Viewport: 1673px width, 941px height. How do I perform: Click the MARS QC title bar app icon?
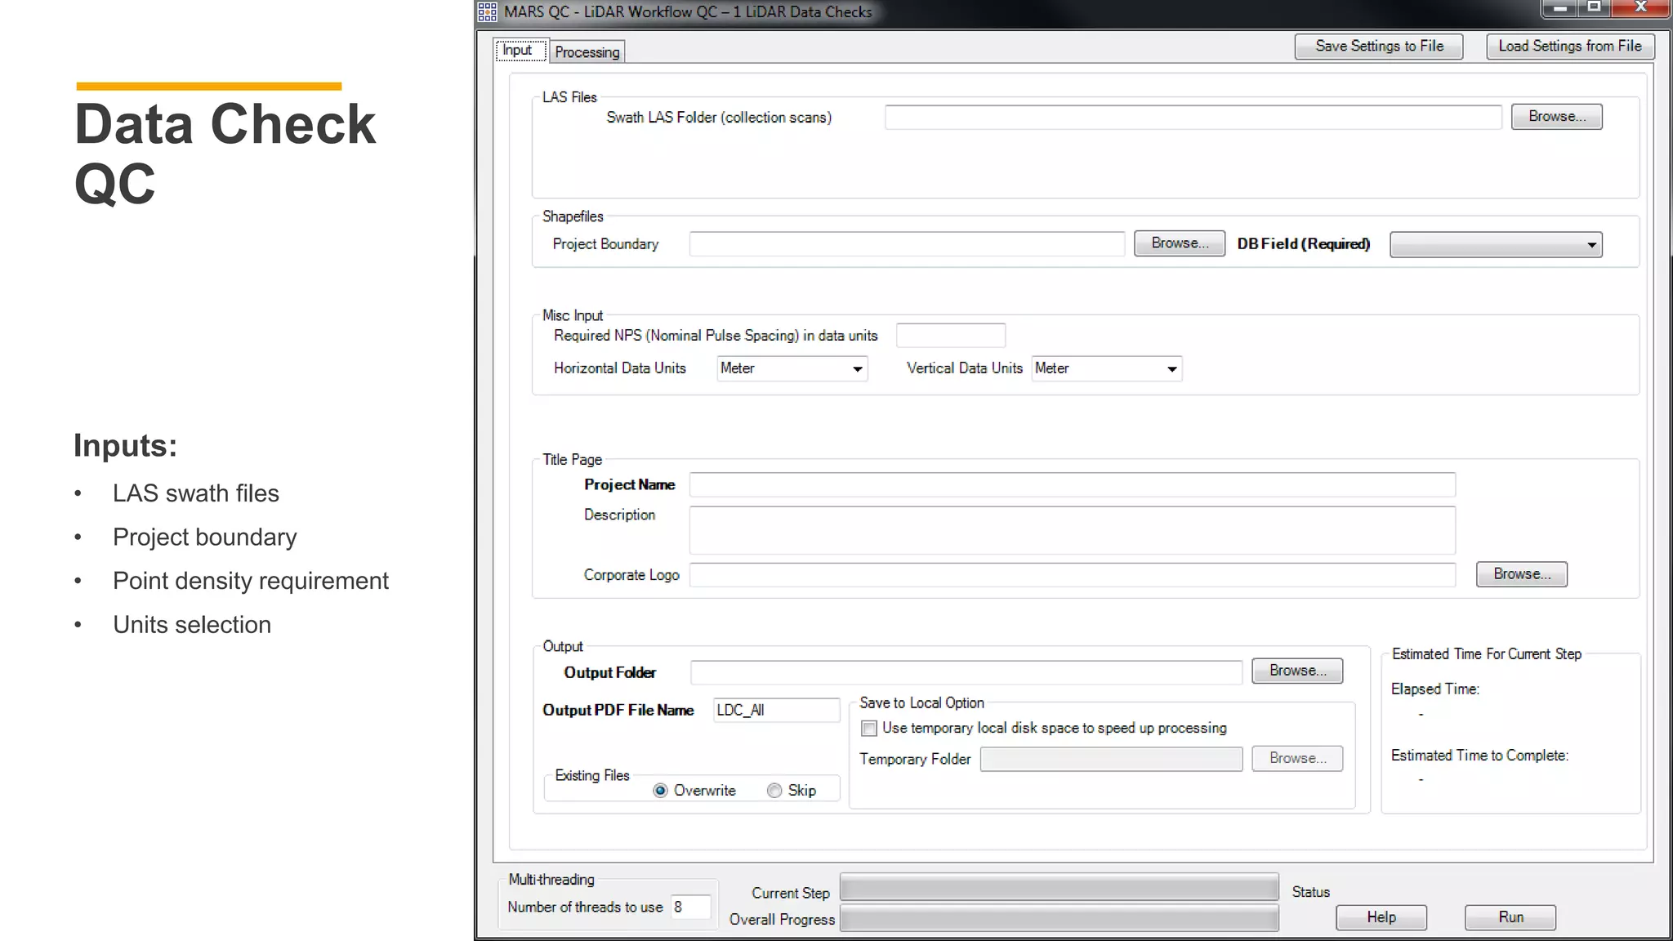(x=487, y=11)
